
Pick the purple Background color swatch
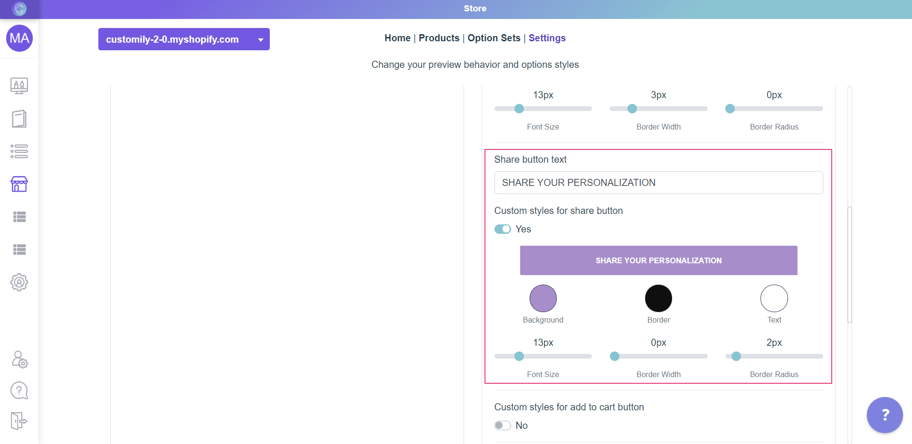click(542, 298)
